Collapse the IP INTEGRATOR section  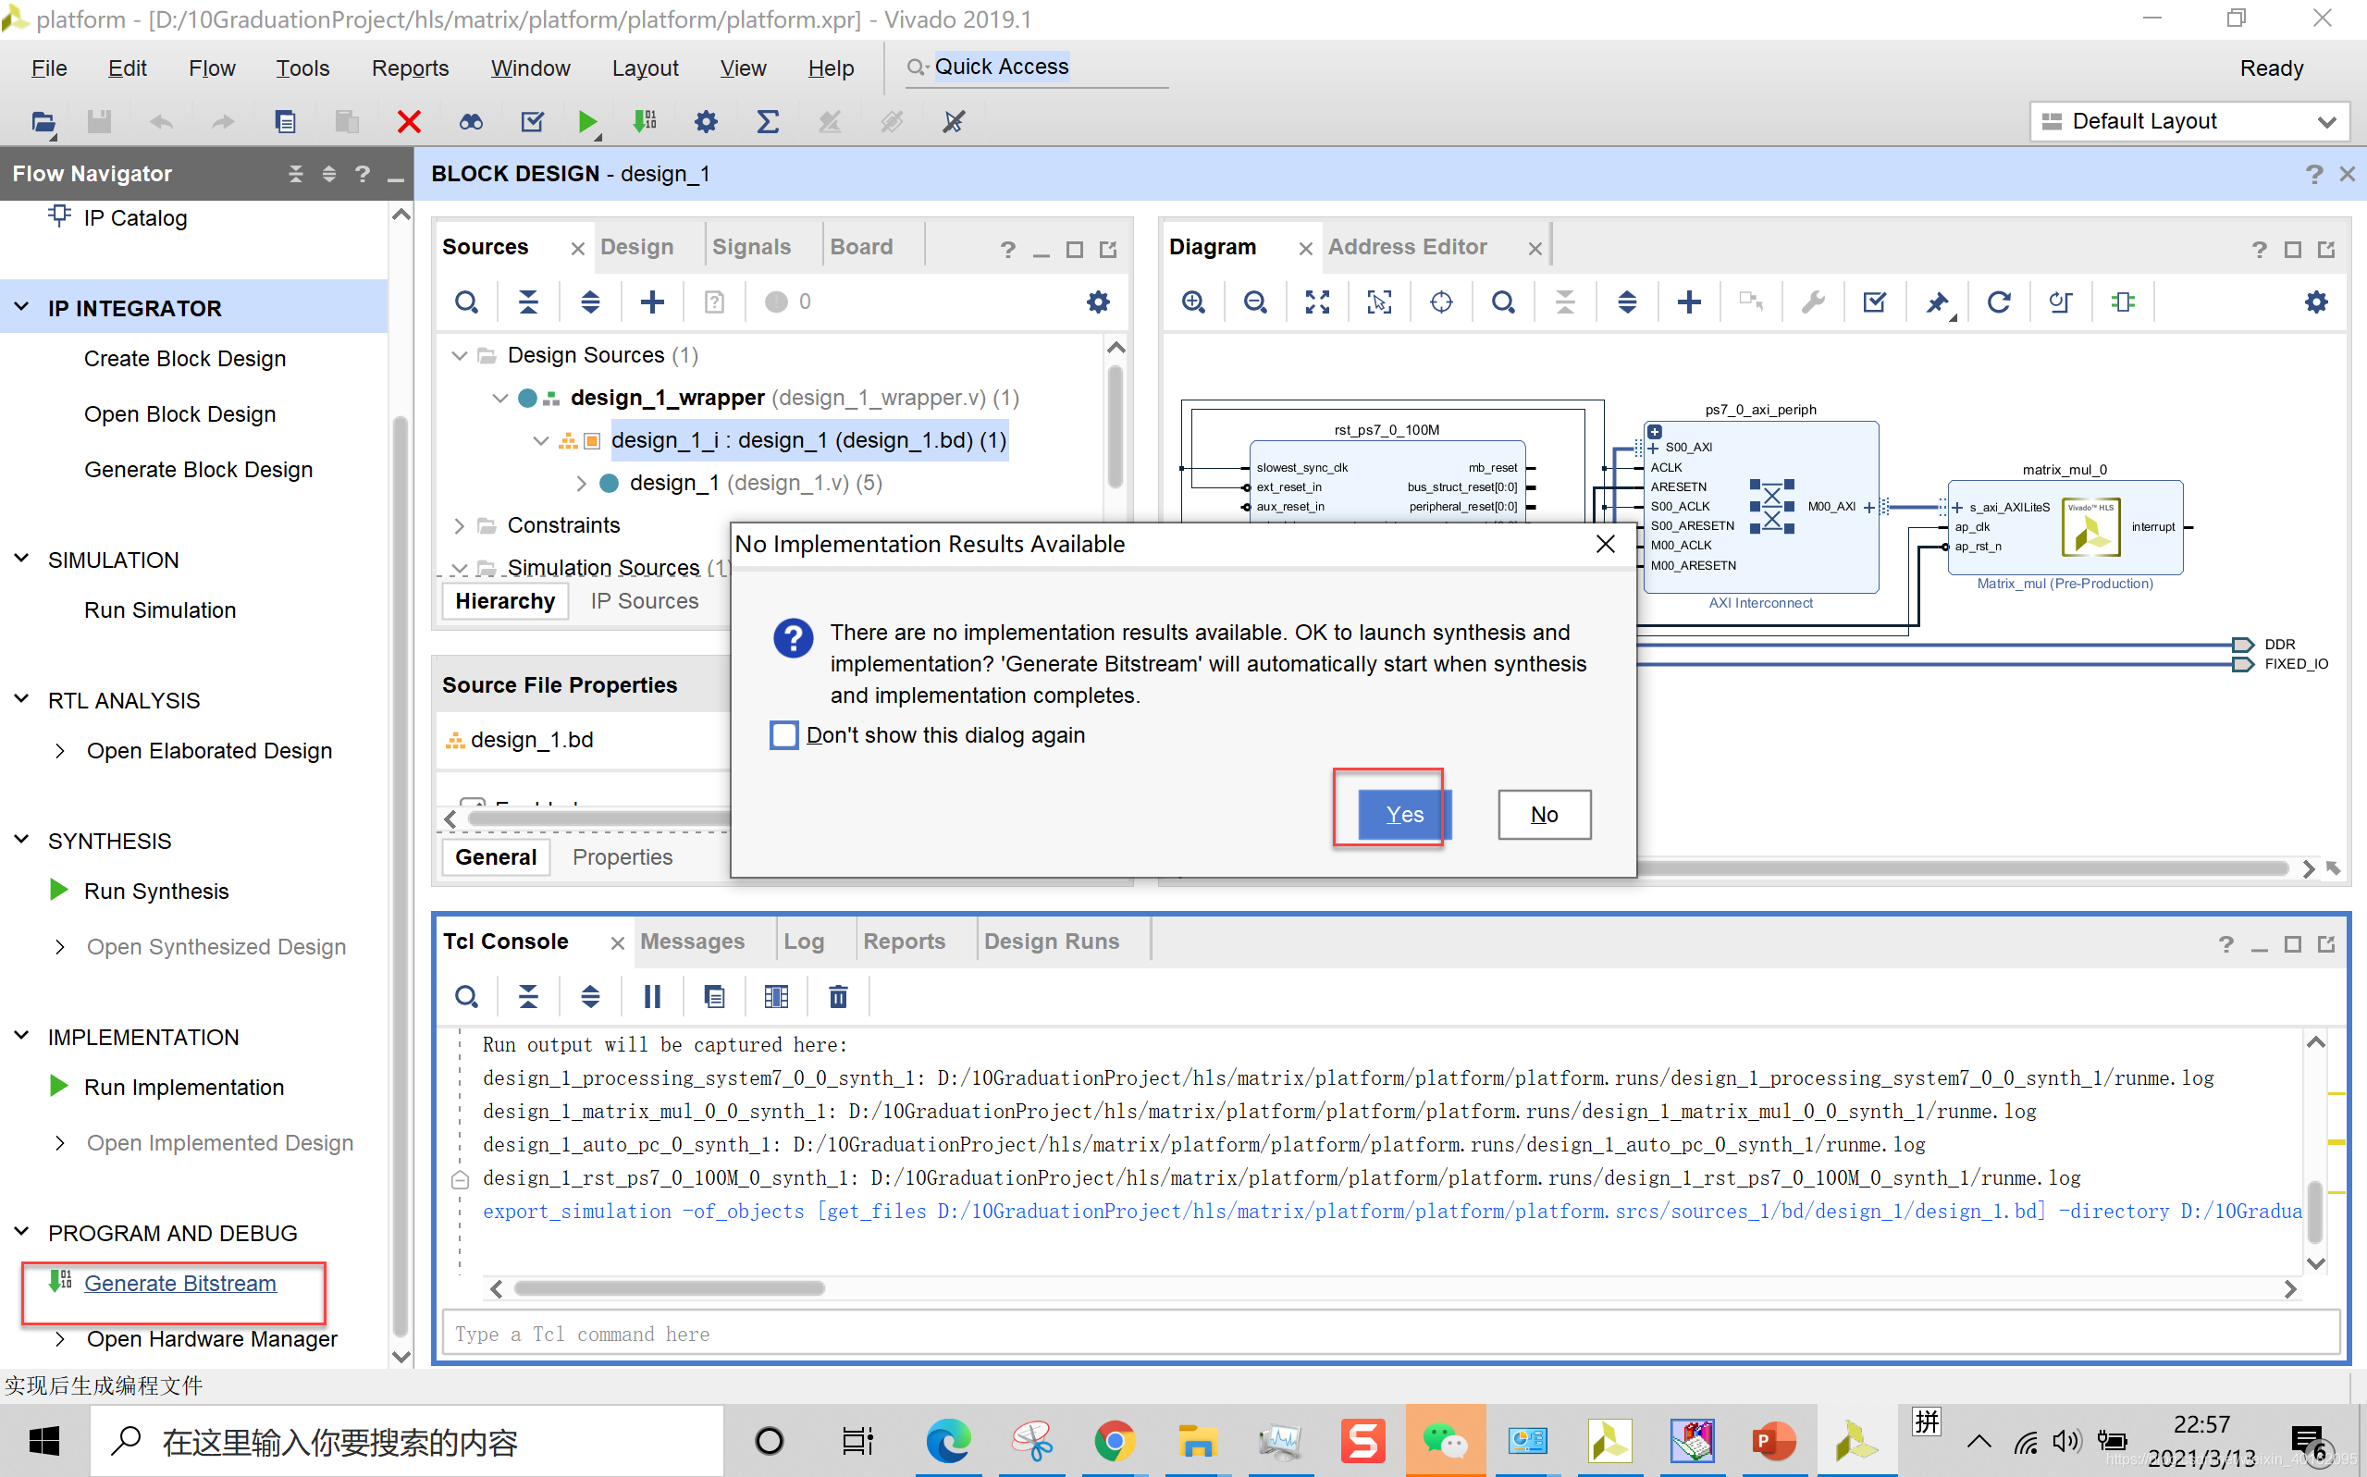[21, 308]
